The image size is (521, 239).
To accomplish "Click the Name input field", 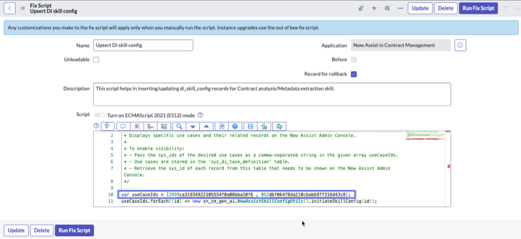I will click(143, 45).
